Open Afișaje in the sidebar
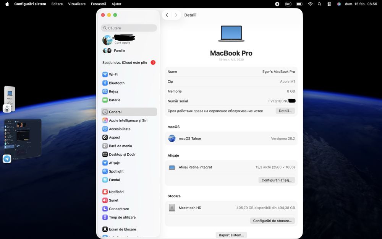Viewport: 382px width, 239px height. tap(129, 163)
